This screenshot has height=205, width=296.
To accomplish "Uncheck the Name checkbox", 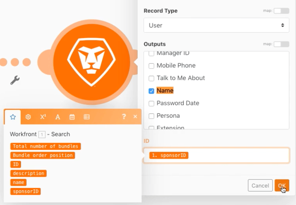I will click(x=151, y=91).
